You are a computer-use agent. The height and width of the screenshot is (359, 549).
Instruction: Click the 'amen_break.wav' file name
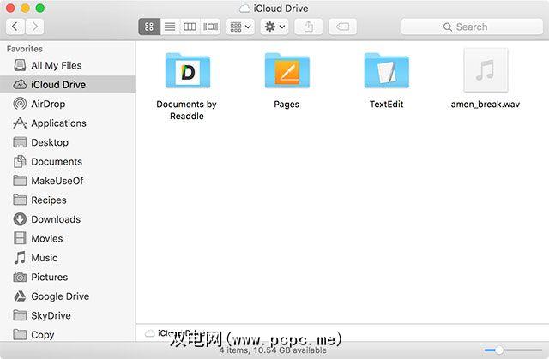tap(486, 105)
